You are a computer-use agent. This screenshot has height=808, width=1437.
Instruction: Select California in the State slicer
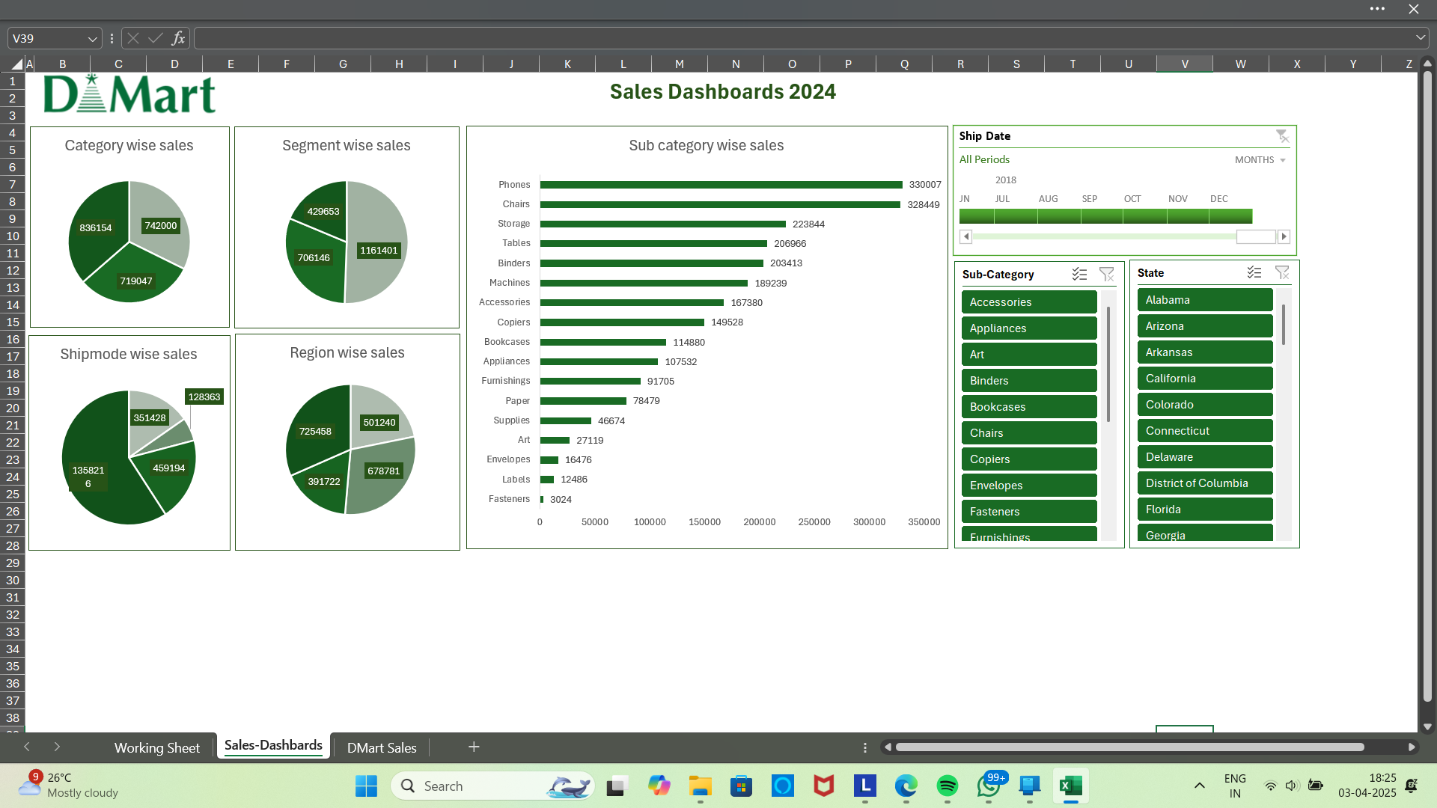pyautogui.click(x=1204, y=378)
